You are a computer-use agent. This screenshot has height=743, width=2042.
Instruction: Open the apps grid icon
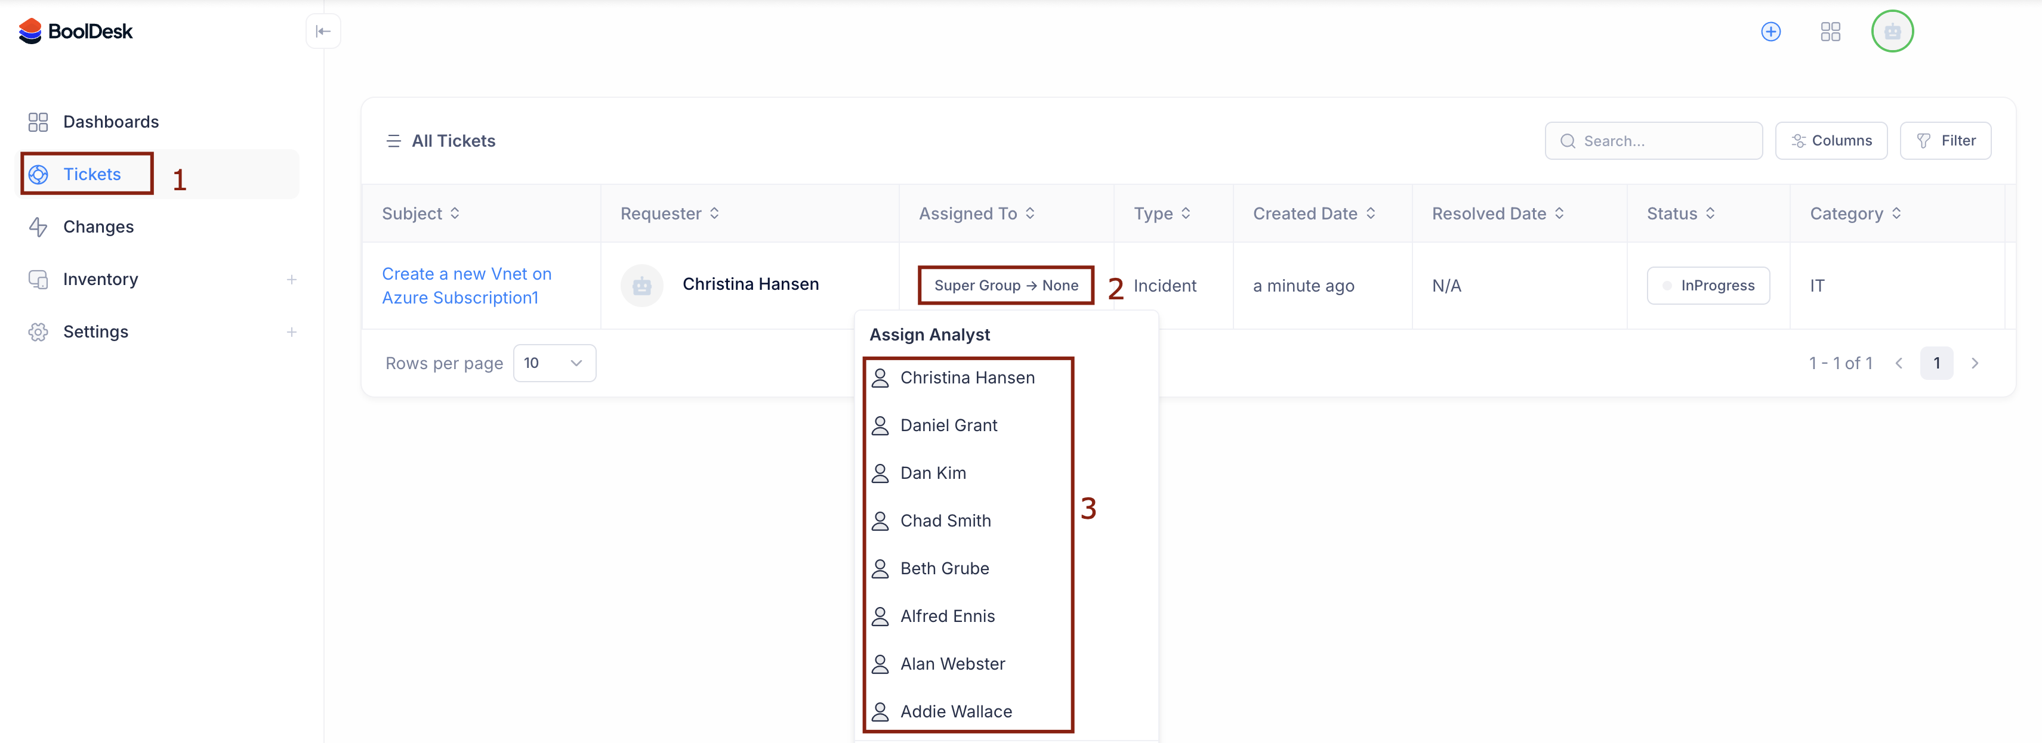(1830, 32)
